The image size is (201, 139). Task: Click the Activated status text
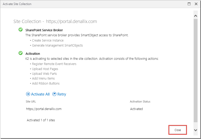tap(137, 109)
